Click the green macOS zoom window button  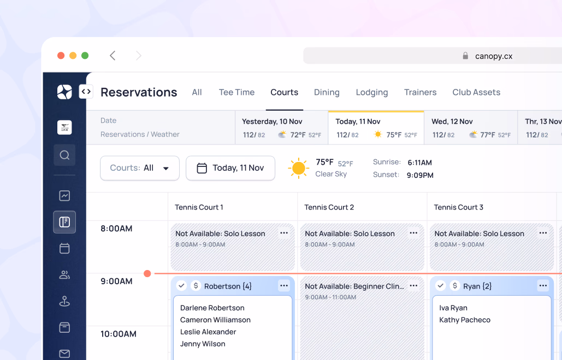click(85, 56)
